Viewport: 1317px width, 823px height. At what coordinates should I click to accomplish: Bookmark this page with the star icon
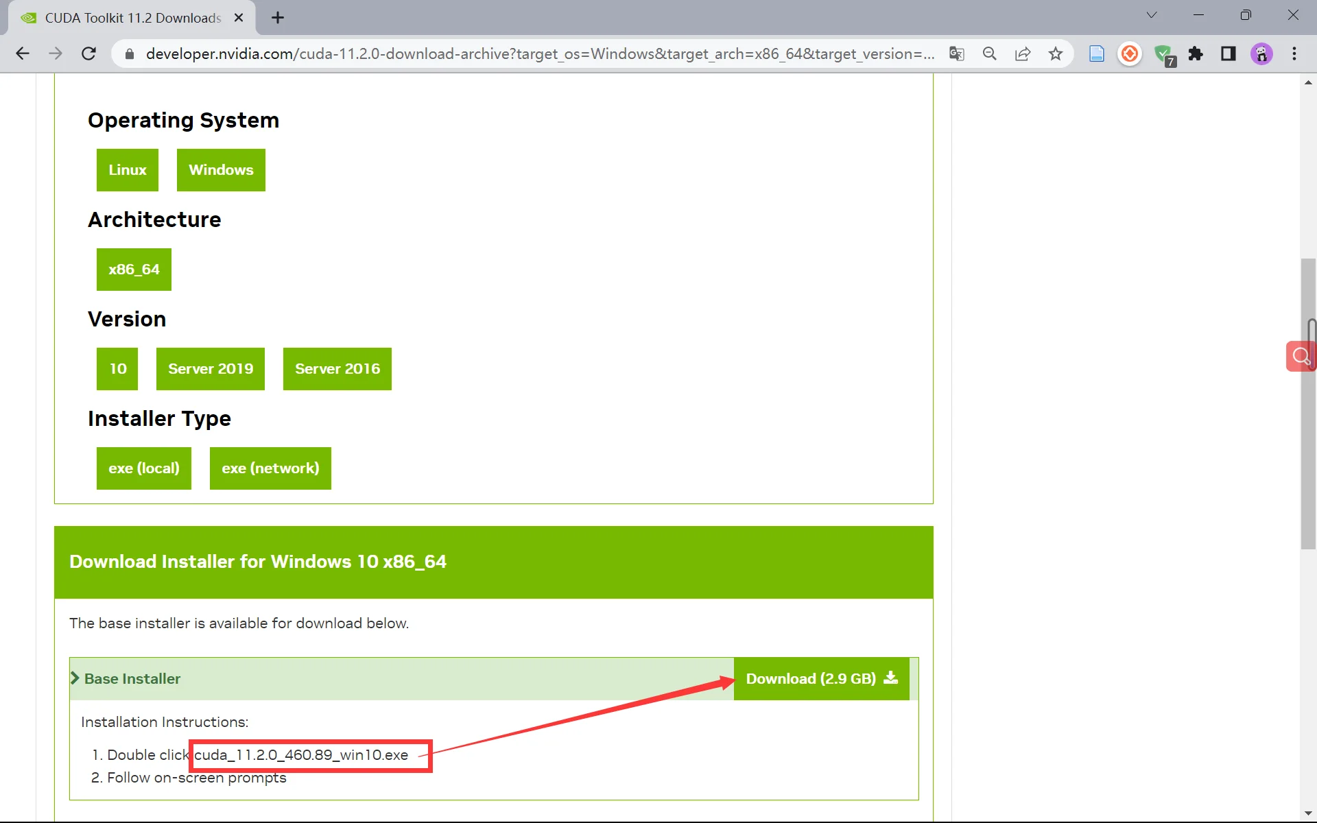pyautogui.click(x=1056, y=53)
